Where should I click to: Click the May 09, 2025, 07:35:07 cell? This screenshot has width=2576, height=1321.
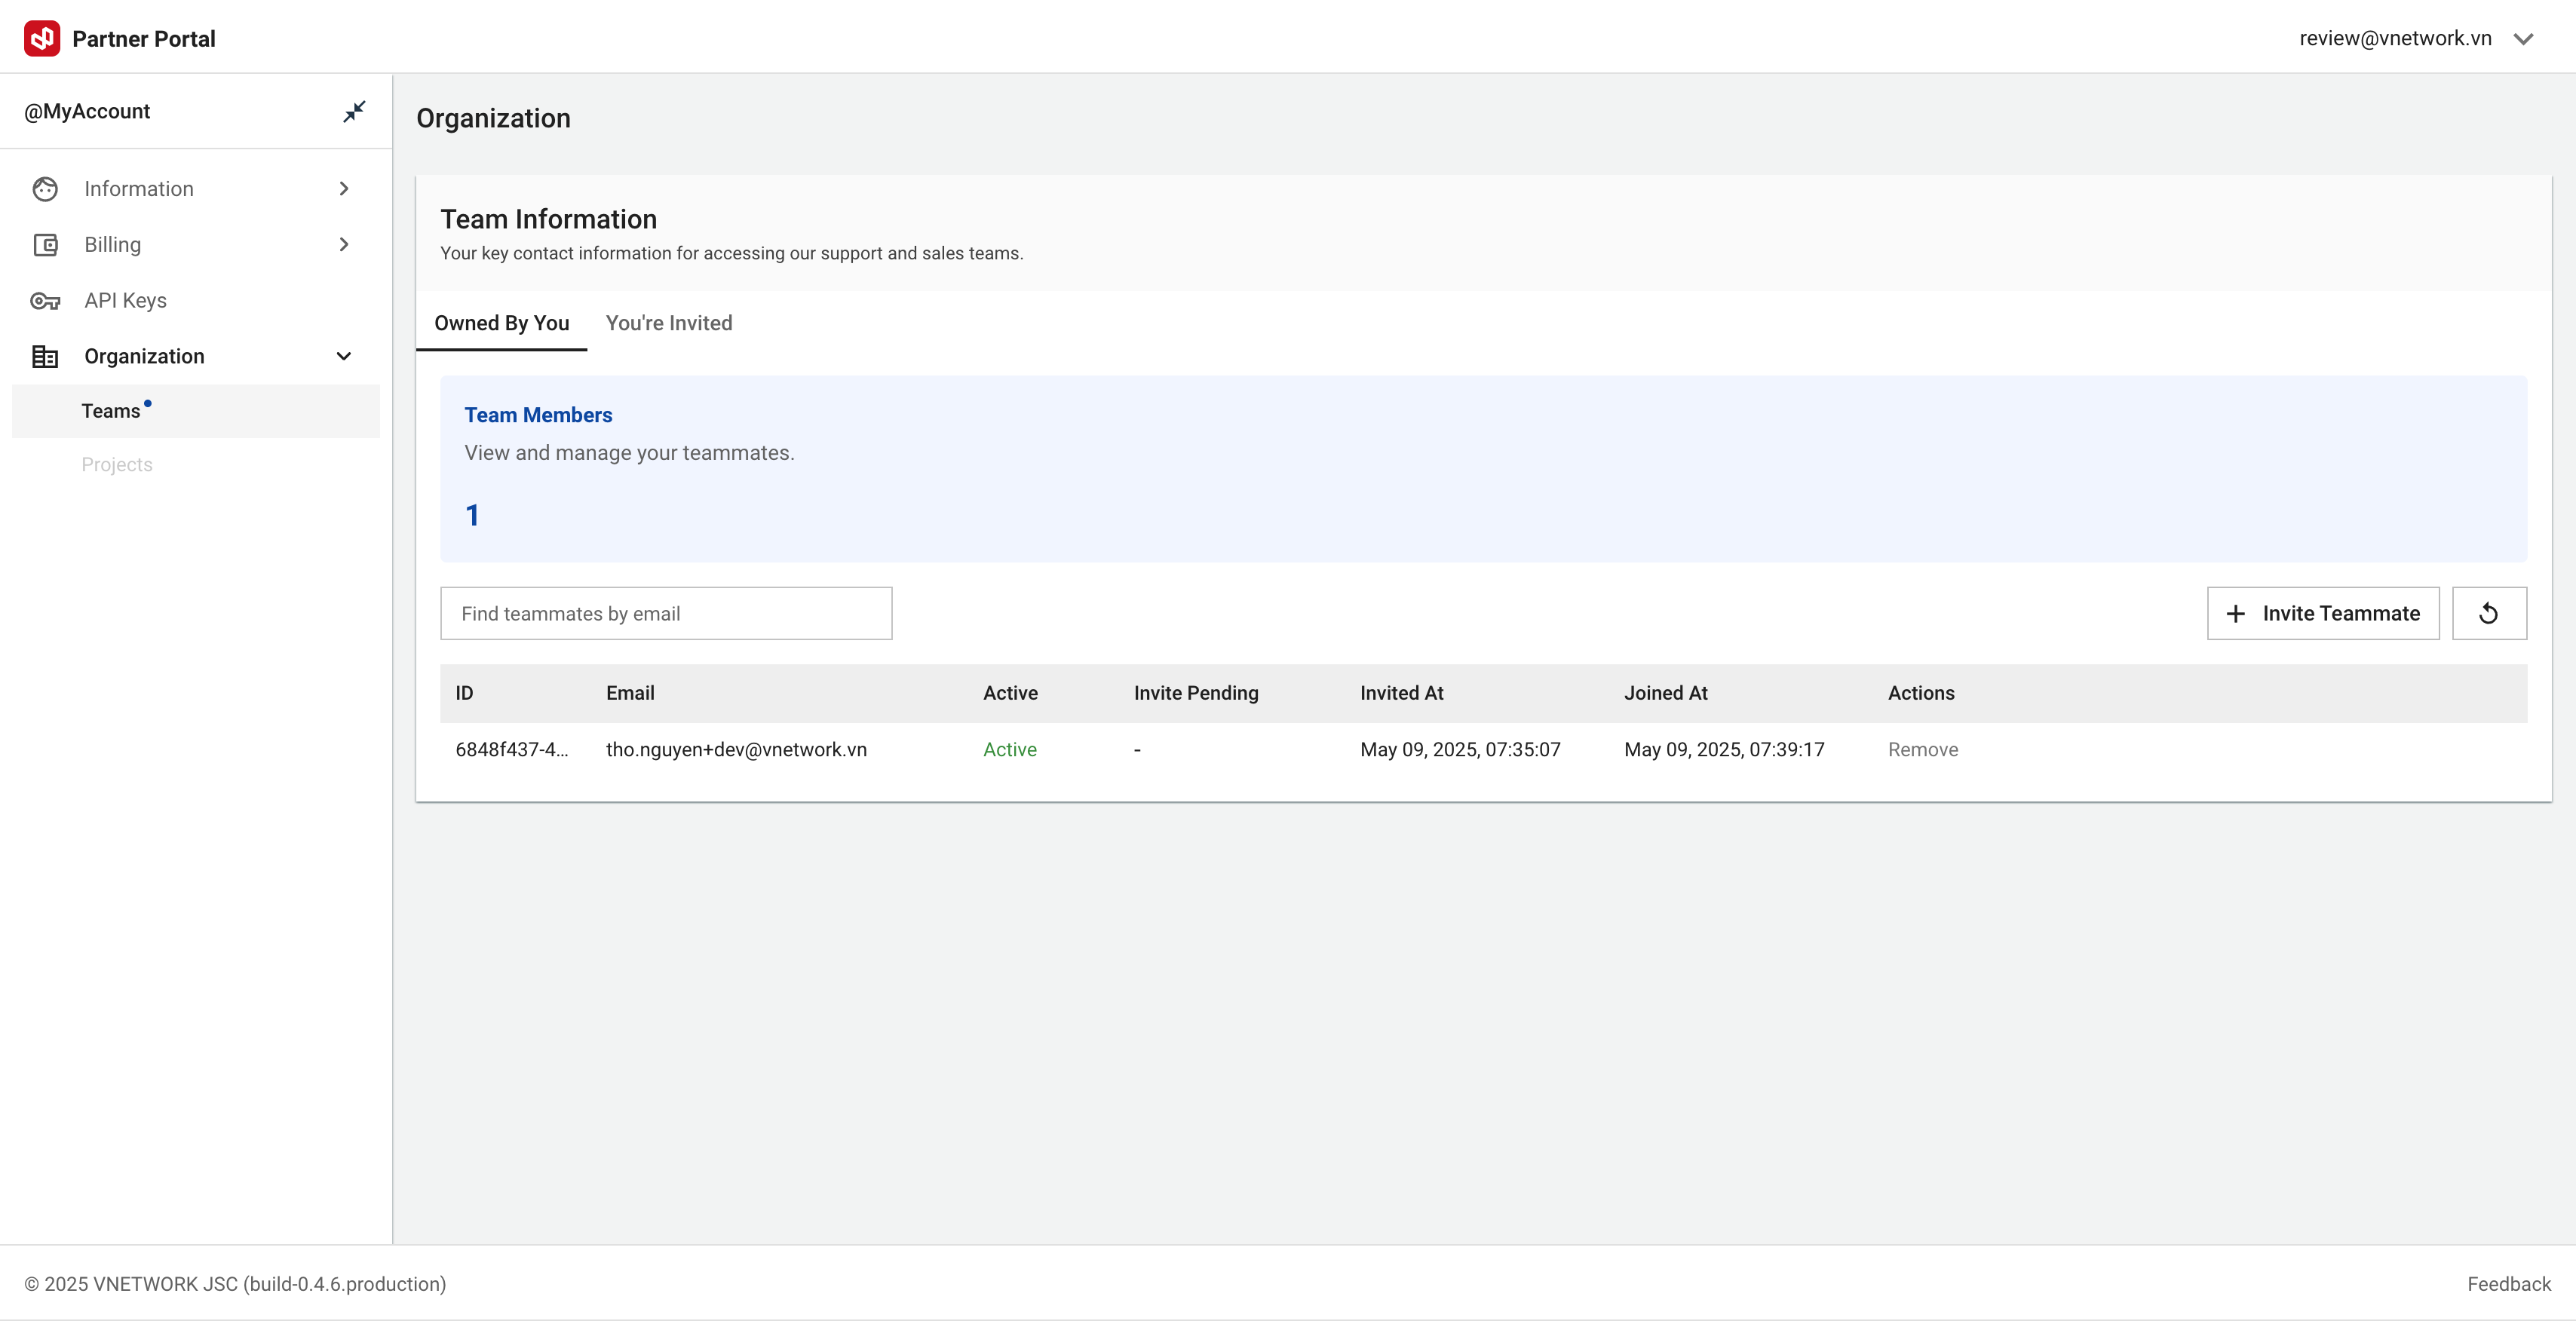1460,750
